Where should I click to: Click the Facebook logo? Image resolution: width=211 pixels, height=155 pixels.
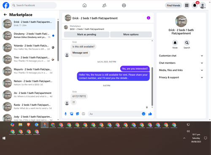click(6, 5)
